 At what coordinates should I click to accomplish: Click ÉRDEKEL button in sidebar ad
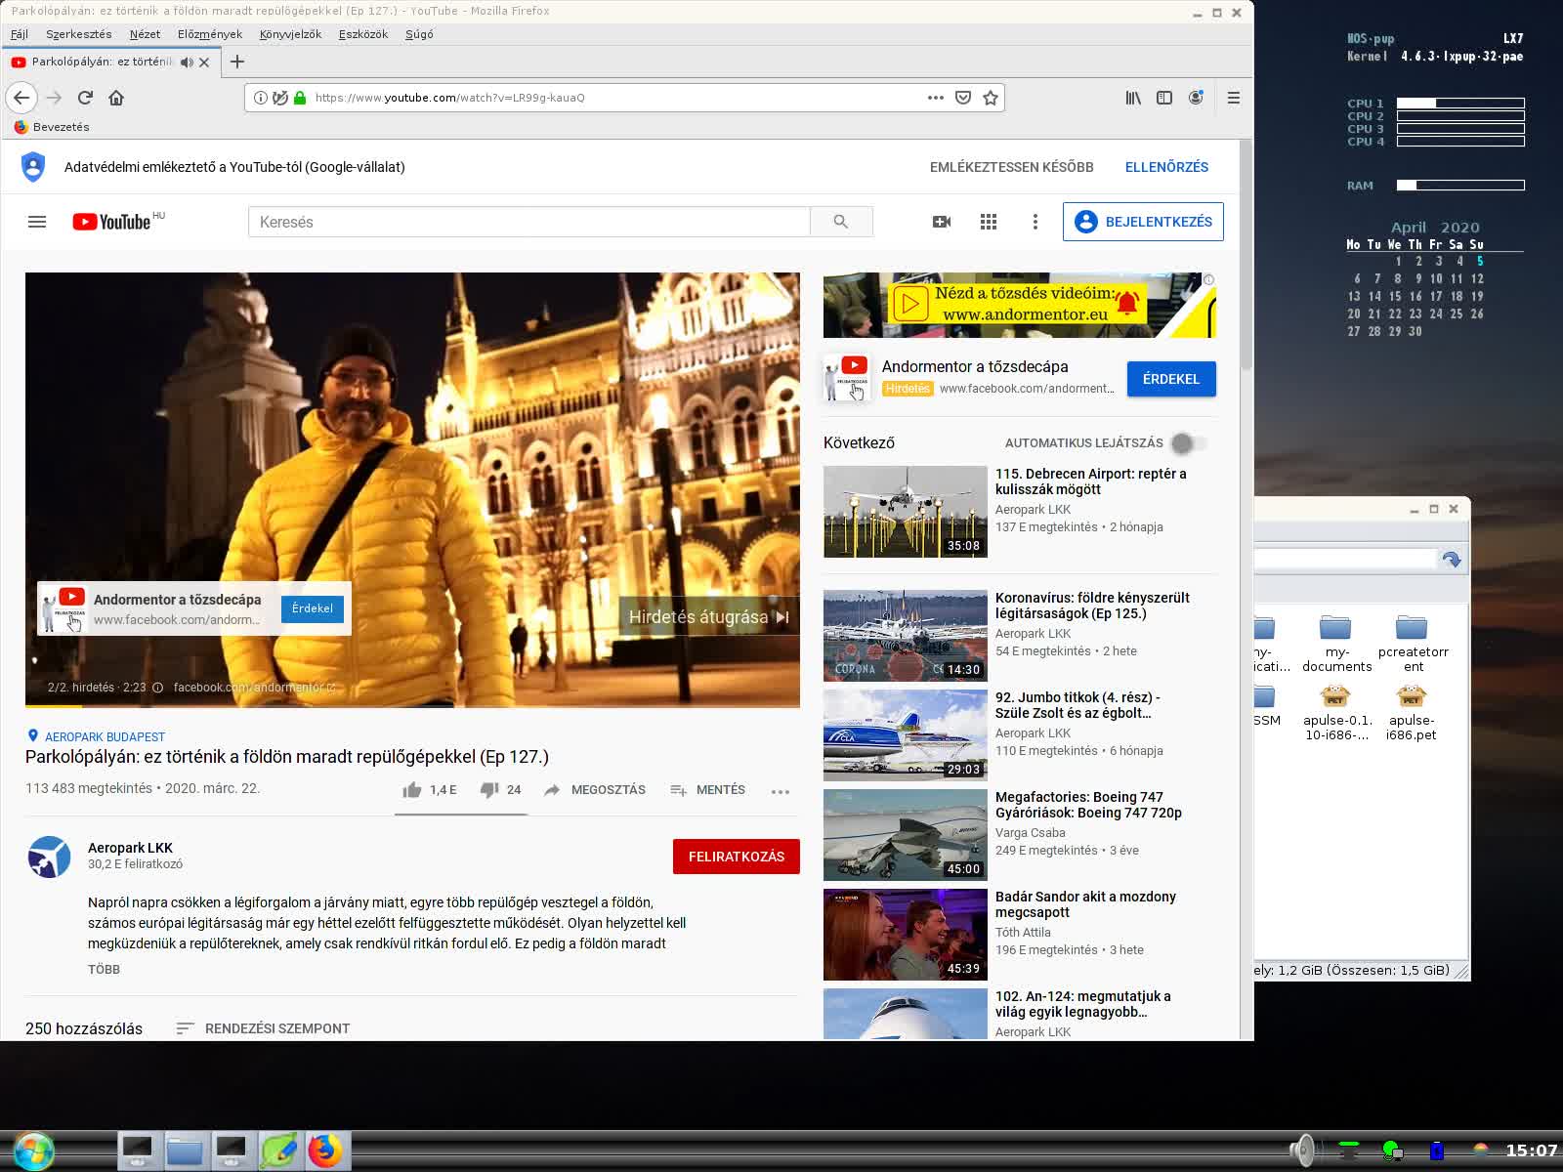pos(1171,379)
